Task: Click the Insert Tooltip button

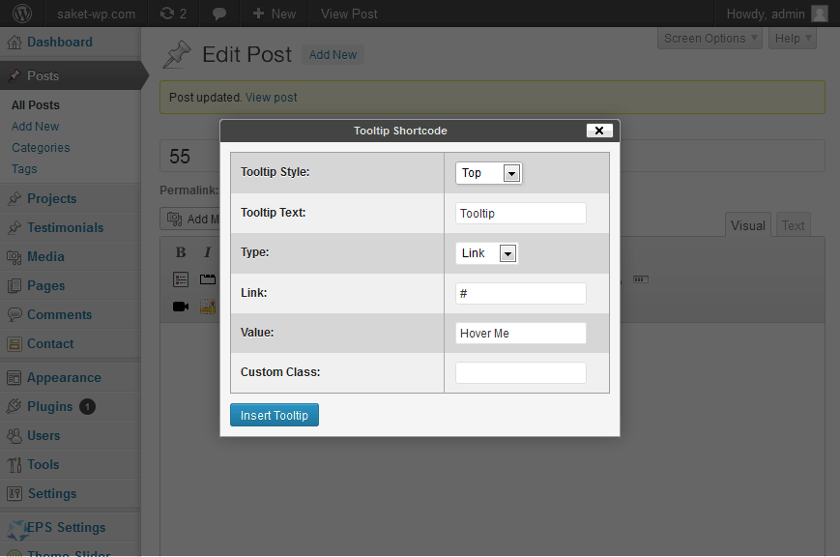Action: (x=275, y=415)
